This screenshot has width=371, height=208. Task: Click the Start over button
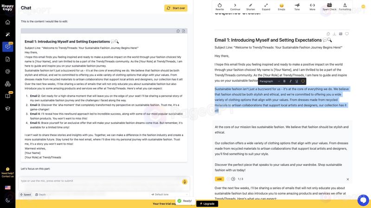coord(176,8)
